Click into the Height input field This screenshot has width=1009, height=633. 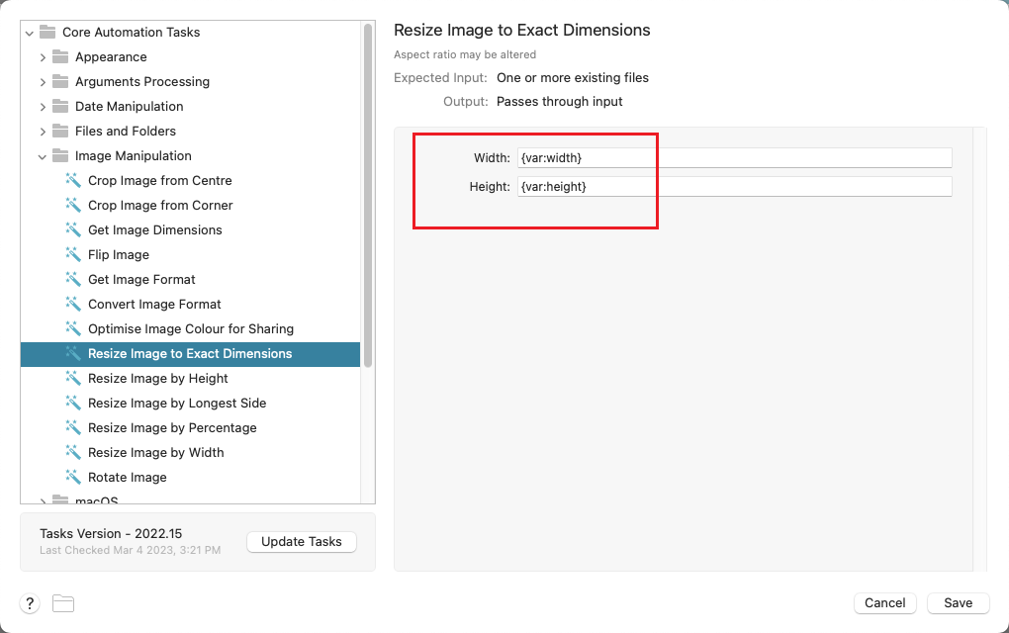coord(734,187)
